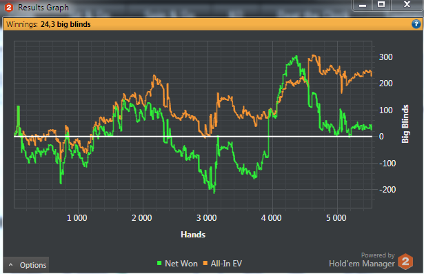
Task: Click the 3 000 hands axis label
Action: pos(207,218)
